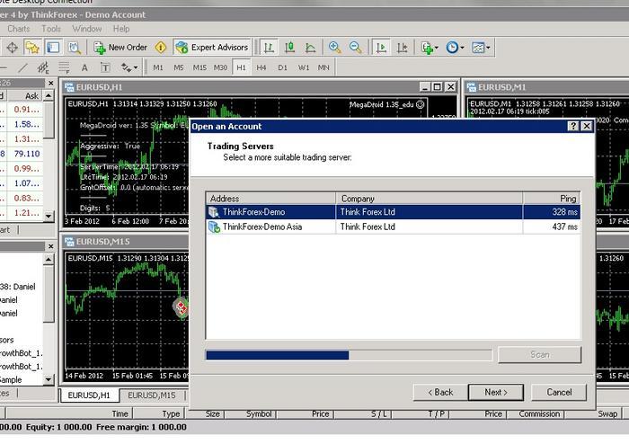Open the Periods clock dropdown
629x444 pixels.
(455, 48)
